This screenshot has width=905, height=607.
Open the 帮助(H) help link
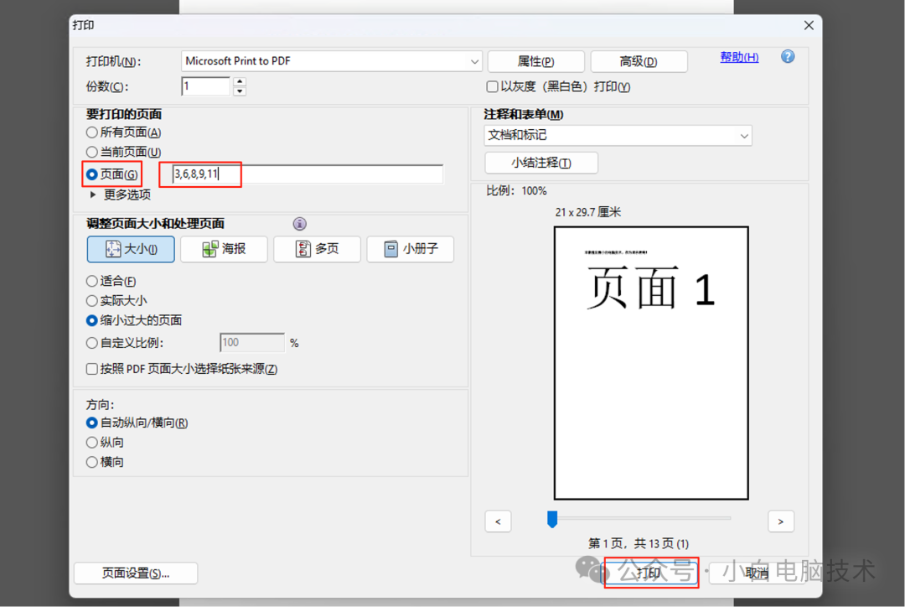(x=739, y=57)
